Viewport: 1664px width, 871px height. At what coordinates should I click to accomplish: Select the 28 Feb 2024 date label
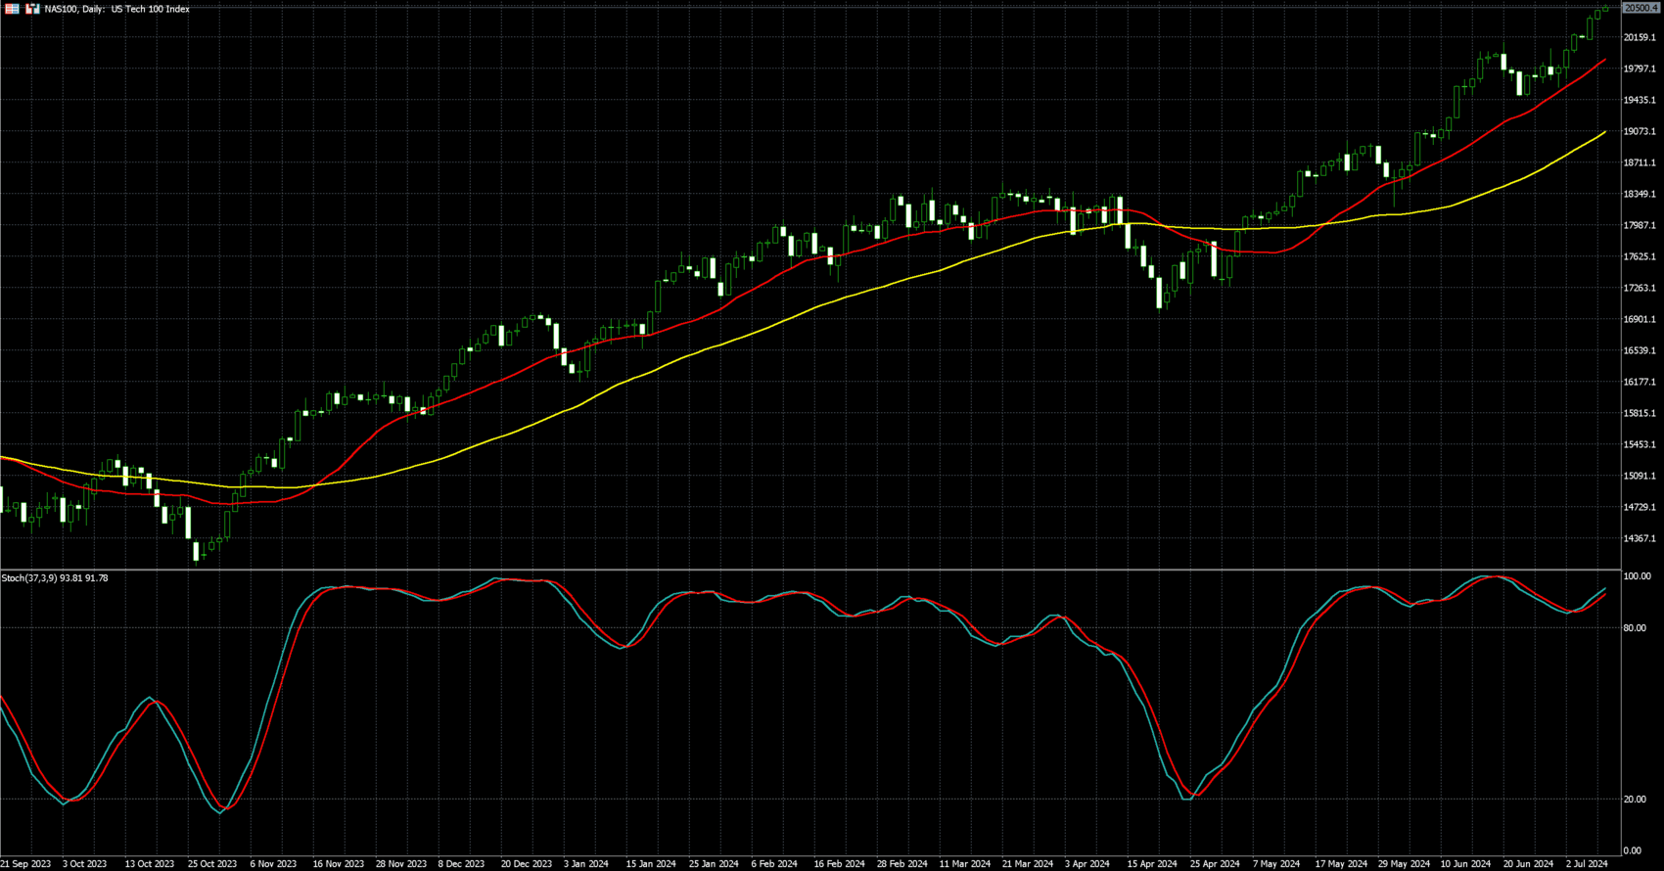pos(901,864)
